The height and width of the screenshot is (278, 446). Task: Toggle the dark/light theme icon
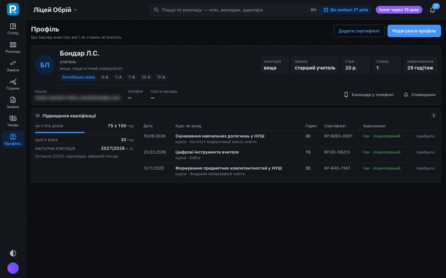tap(13, 253)
